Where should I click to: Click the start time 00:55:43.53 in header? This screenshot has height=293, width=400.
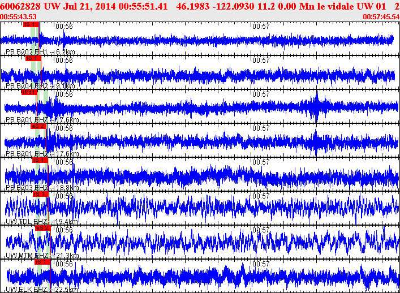point(18,17)
